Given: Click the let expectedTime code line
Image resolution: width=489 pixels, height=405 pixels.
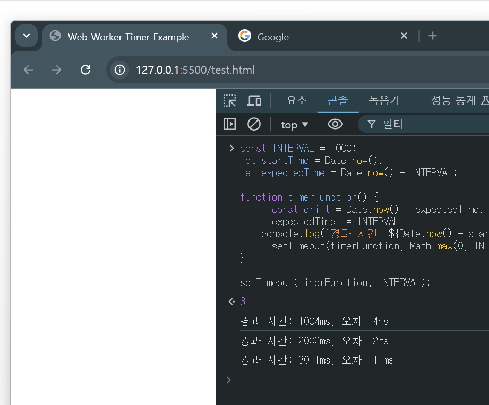Looking at the screenshot, I should click(348, 173).
